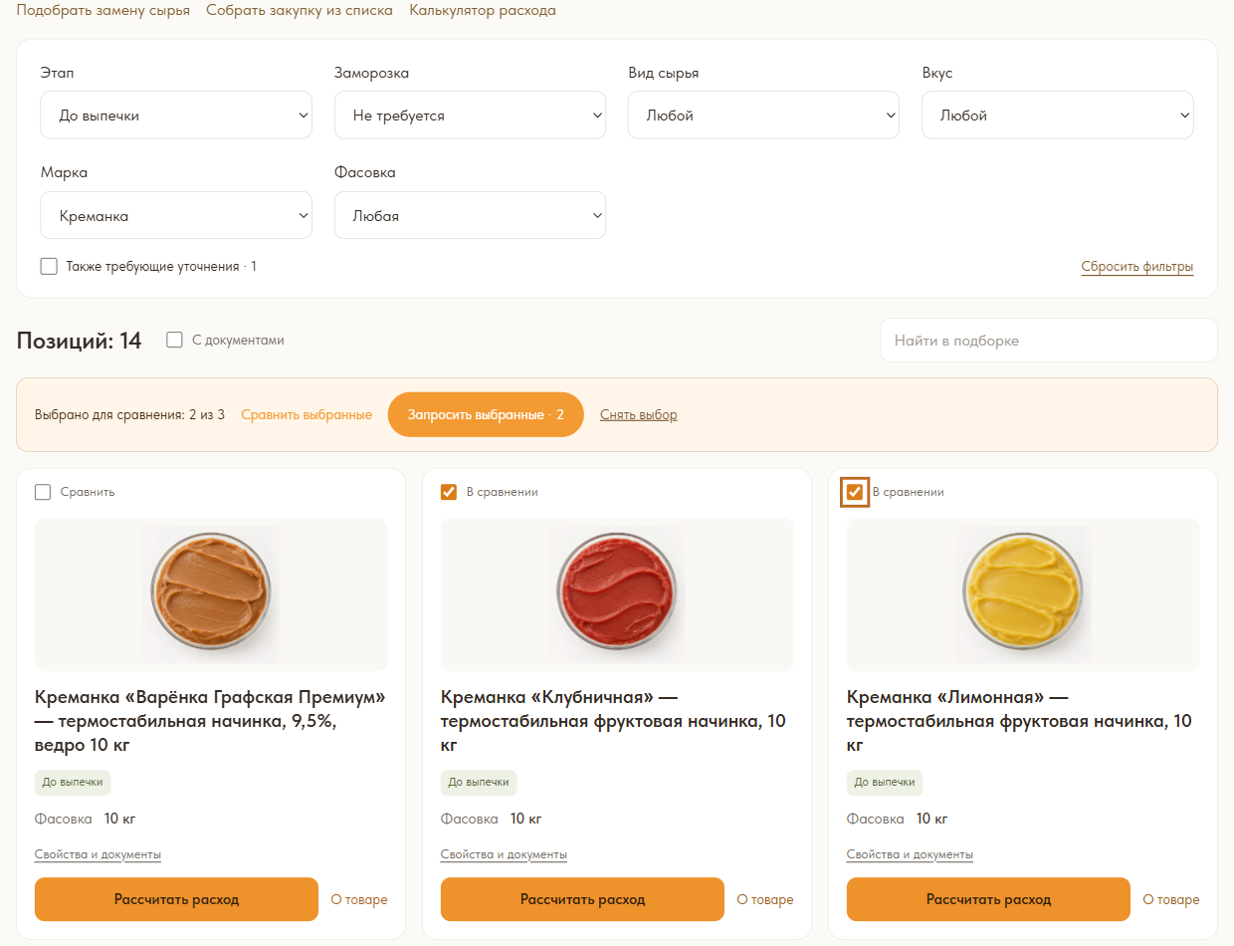Focus the Найти в подборке search field
Viewport: 1234px width, 946px height.
pyautogui.click(x=1049, y=341)
